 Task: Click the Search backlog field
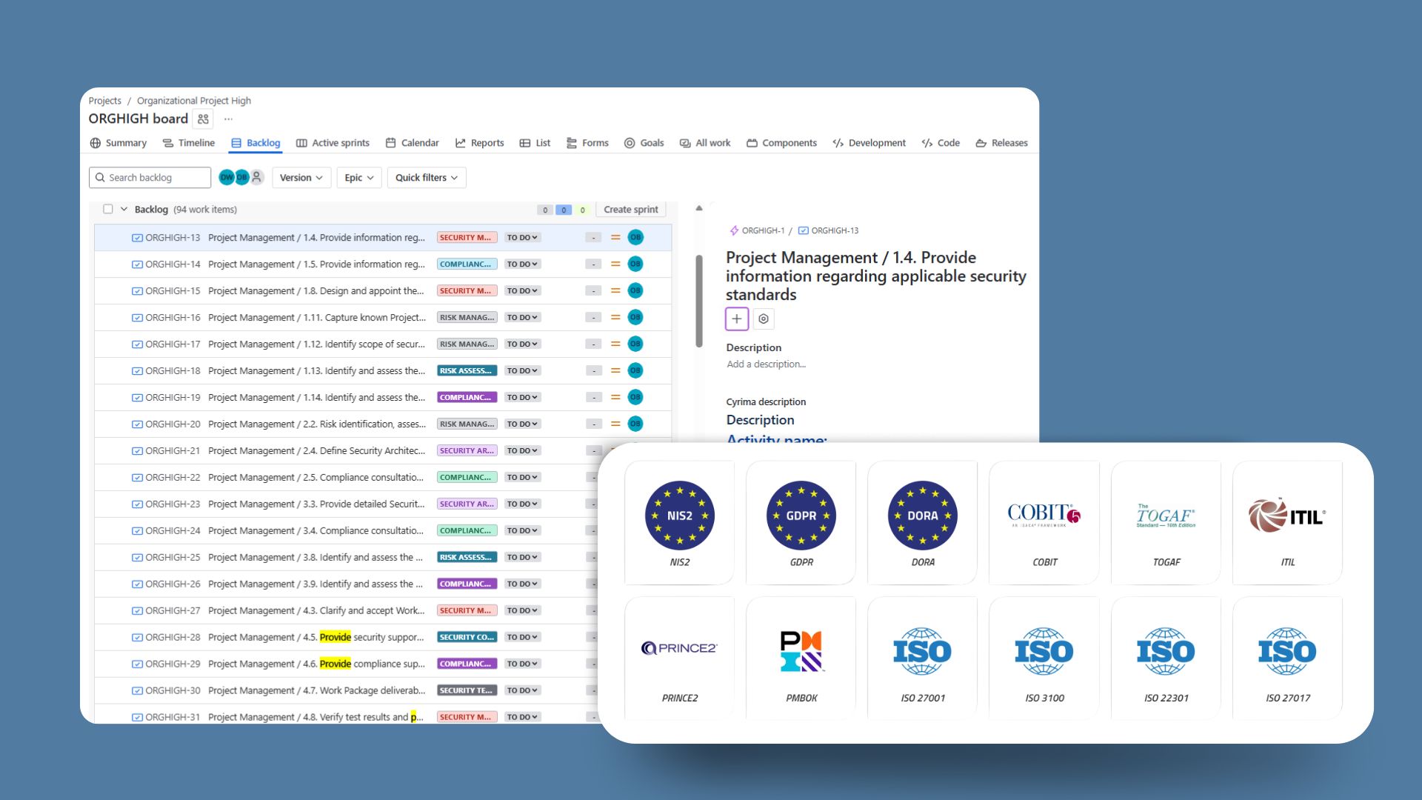click(150, 178)
